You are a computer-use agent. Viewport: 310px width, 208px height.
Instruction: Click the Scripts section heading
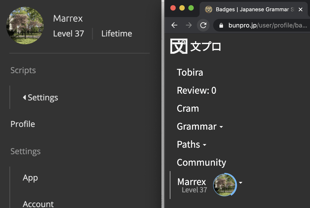pos(23,70)
